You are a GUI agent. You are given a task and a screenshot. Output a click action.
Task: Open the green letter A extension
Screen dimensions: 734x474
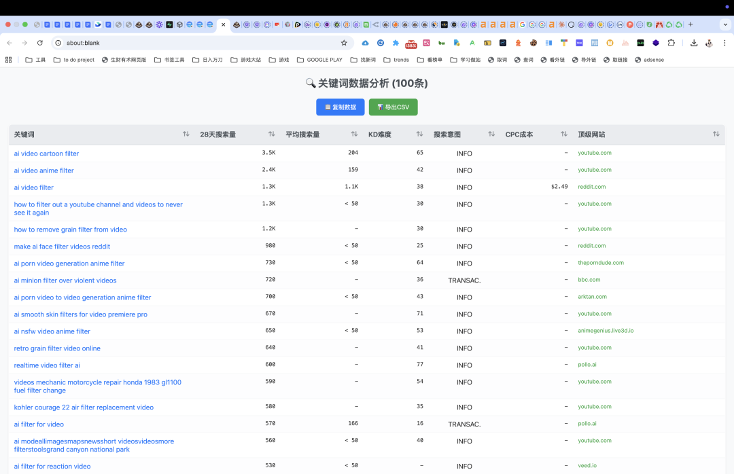click(x=472, y=43)
